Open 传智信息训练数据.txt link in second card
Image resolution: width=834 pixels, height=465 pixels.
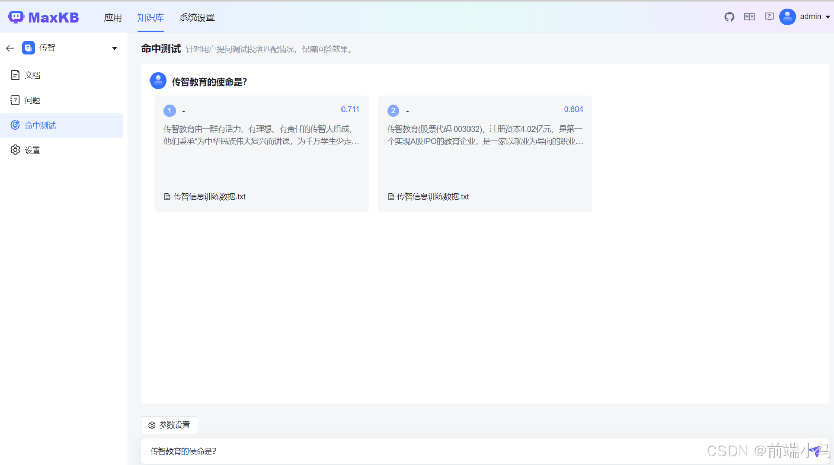click(x=433, y=197)
